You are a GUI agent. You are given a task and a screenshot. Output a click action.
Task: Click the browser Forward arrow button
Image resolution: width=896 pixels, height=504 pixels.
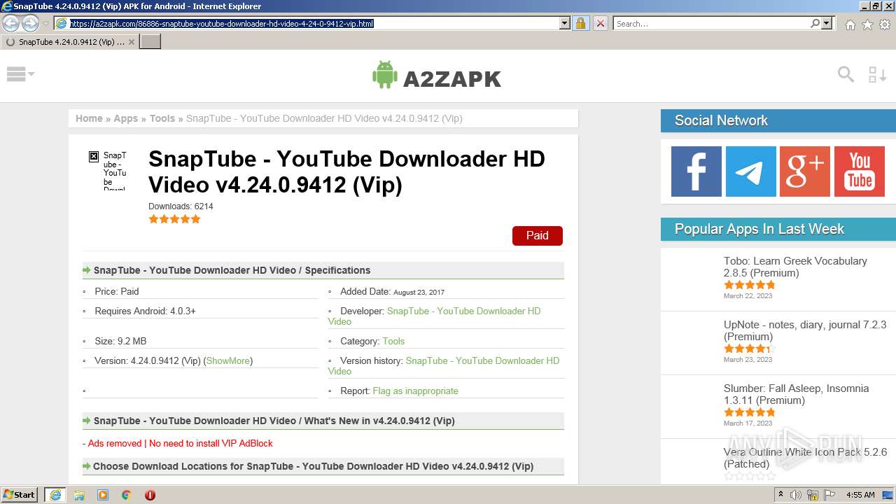(30, 24)
